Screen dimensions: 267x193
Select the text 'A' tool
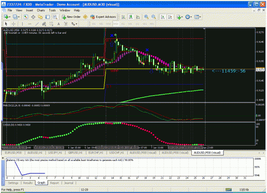coord(59,24)
